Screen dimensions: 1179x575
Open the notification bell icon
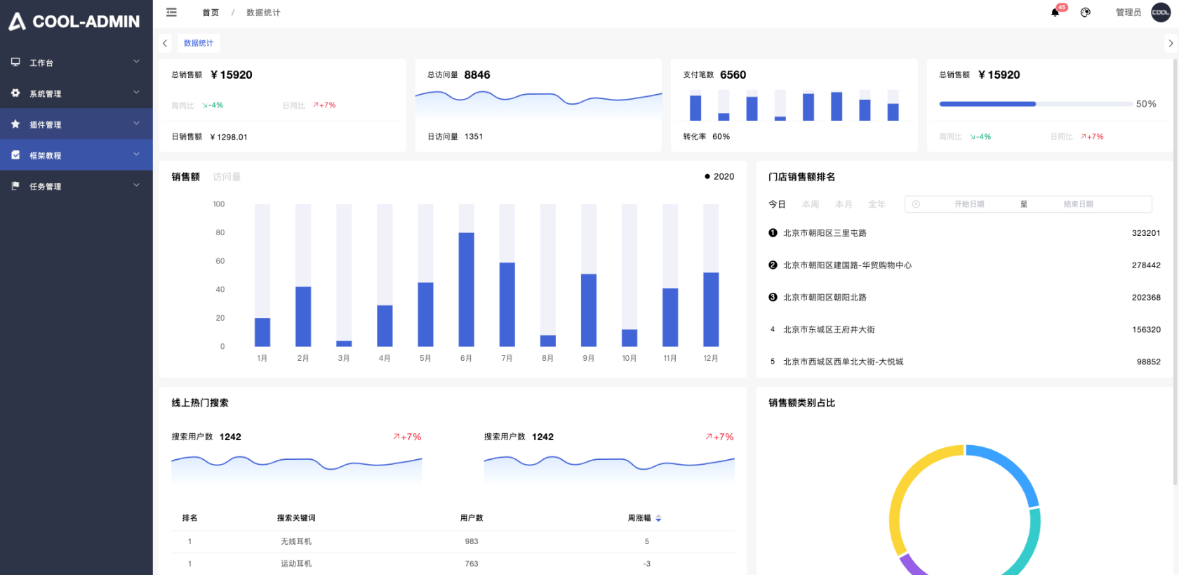1055,13
